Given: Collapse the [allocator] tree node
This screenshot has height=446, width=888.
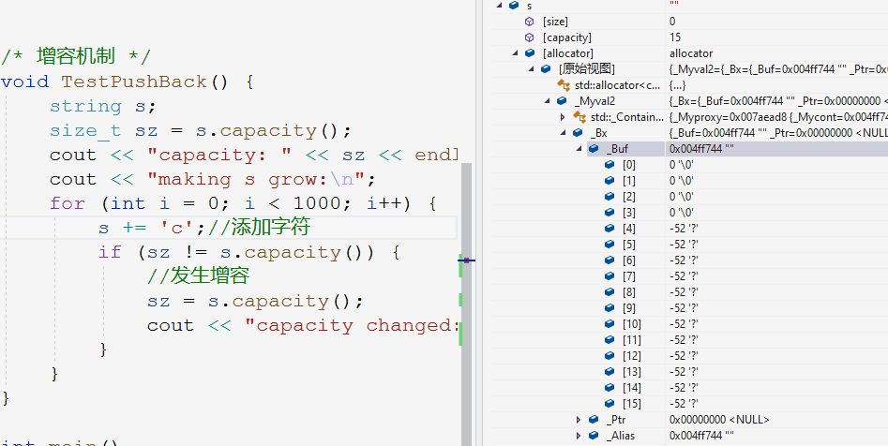Looking at the screenshot, I should (517, 53).
